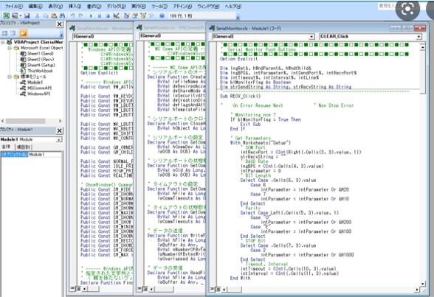
Task: Open the Debug (デバッグ) menu
Action: (117, 6)
